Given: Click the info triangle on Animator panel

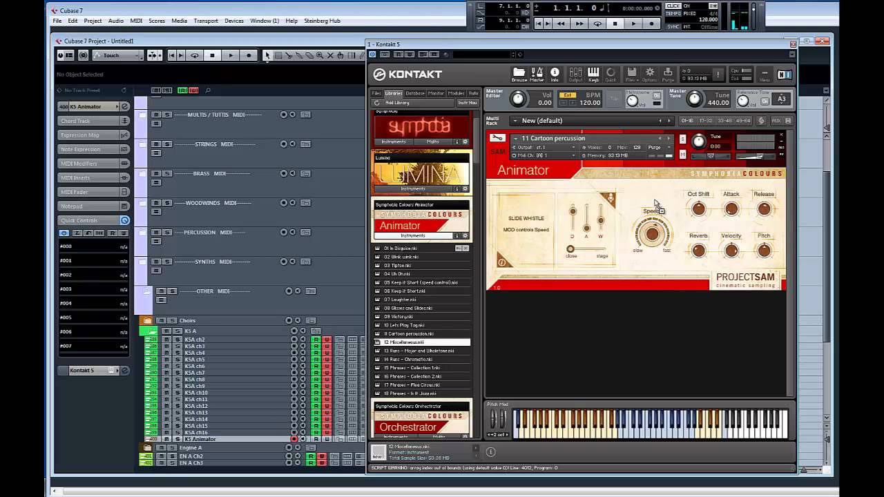Looking at the screenshot, I should 502,262.
